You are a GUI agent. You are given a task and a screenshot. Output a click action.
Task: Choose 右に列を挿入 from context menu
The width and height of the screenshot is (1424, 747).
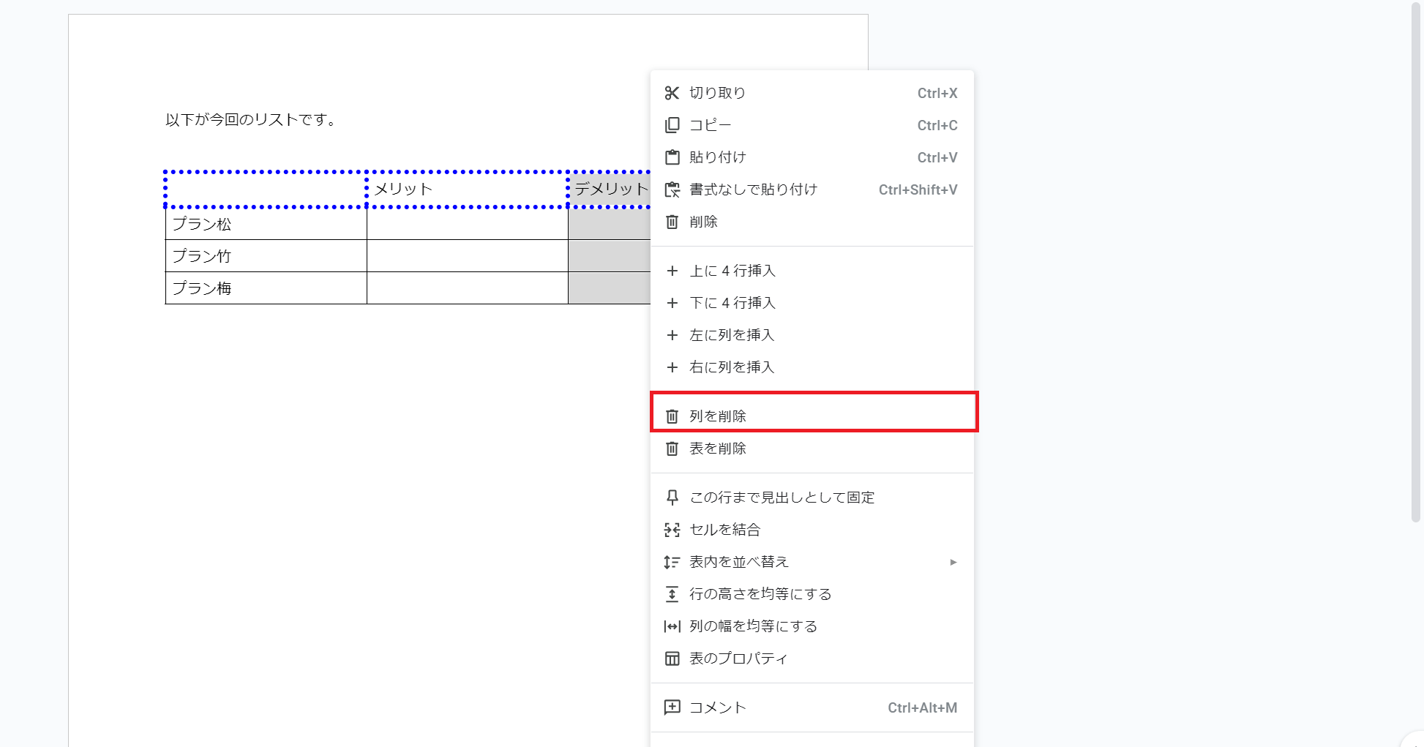click(732, 367)
